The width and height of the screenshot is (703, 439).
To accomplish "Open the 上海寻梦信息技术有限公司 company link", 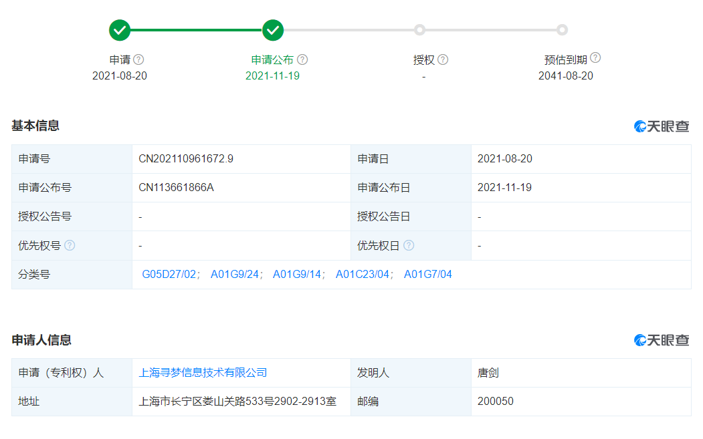I will point(203,373).
